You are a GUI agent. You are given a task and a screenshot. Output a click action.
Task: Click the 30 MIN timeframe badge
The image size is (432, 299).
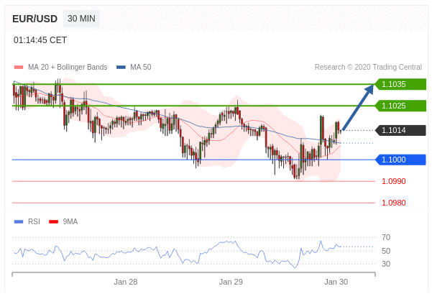[x=81, y=19]
